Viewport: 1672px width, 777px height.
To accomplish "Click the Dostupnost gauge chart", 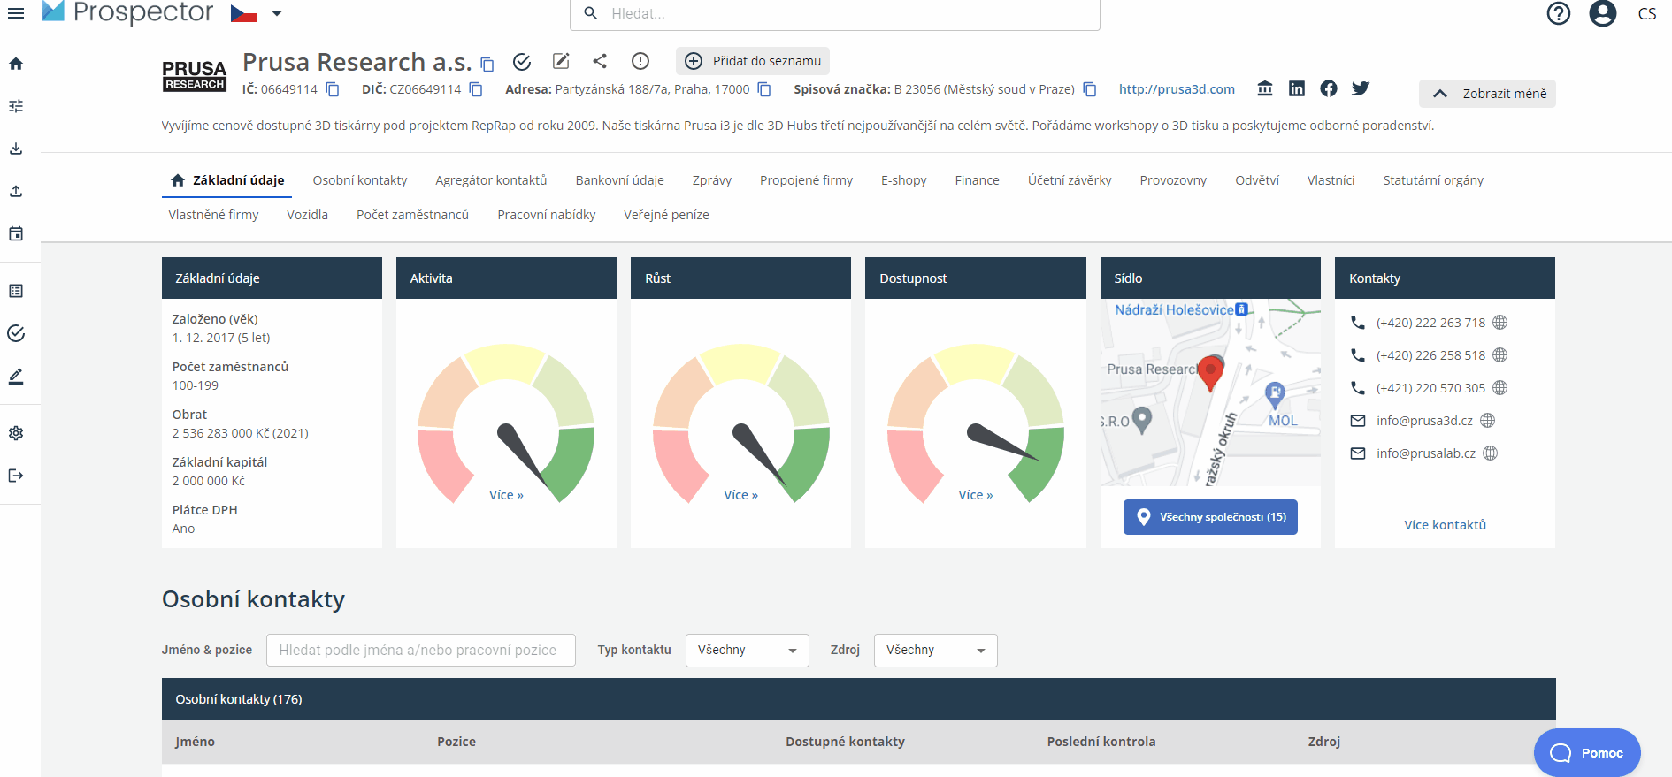I will 976,423.
